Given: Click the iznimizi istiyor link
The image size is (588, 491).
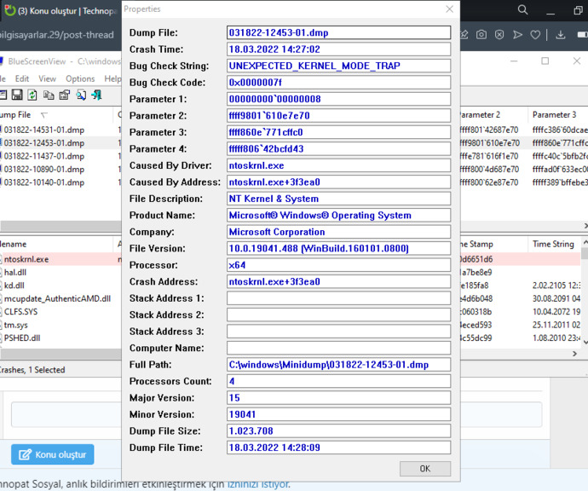Looking at the screenshot, I should tap(258, 484).
